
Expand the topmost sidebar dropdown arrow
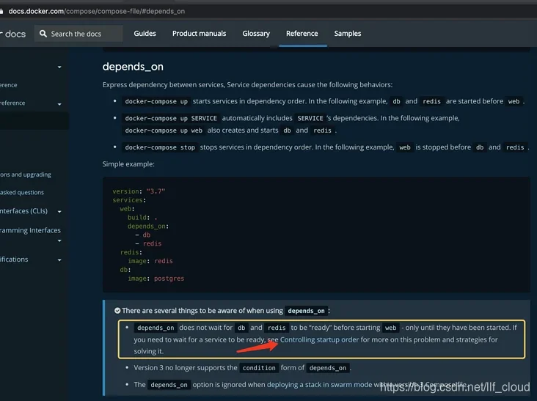point(59,67)
